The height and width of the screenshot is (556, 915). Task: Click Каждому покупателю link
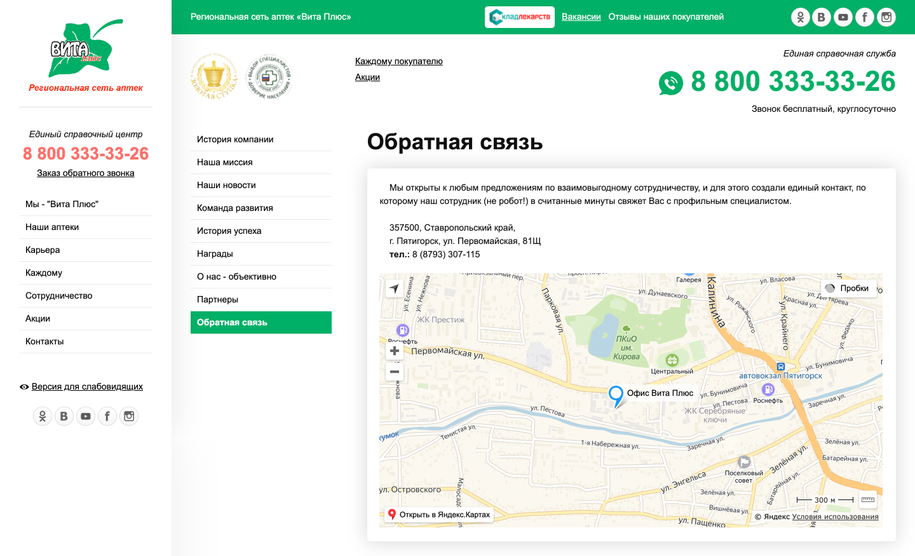tap(399, 62)
